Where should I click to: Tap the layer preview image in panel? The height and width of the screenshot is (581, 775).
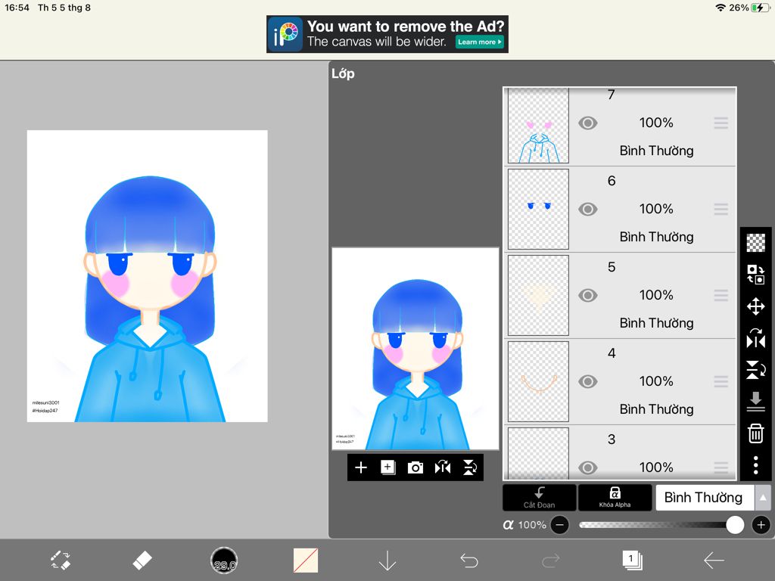(416, 349)
